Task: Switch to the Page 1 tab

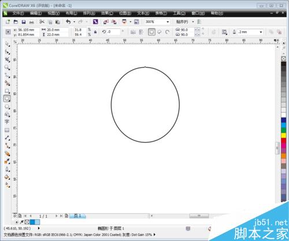Action: (x=77, y=216)
